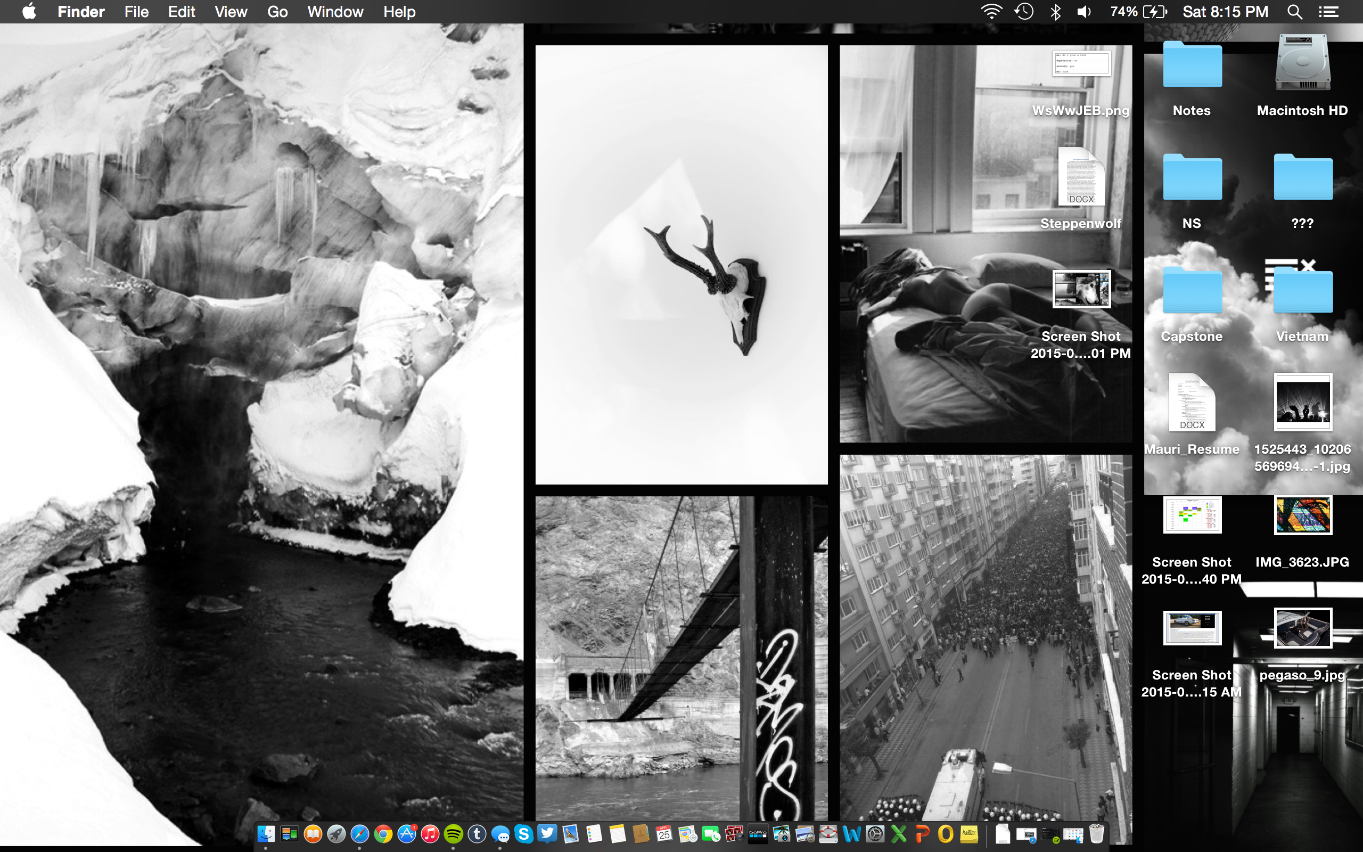Viewport: 1363px width, 852px height.
Task: Restore minimized Spotify window in dock
Action: point(1050,835)
